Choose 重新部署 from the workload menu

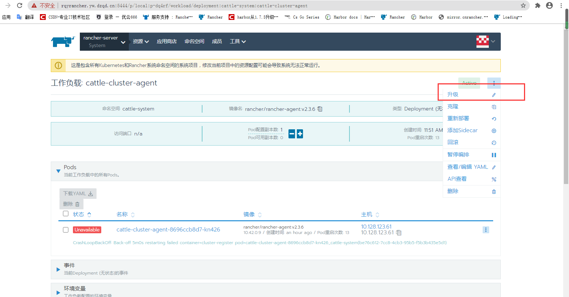coord(472,118)
